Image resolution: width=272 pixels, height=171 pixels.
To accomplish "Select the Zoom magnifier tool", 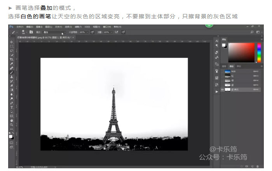I will pos(12,125).
